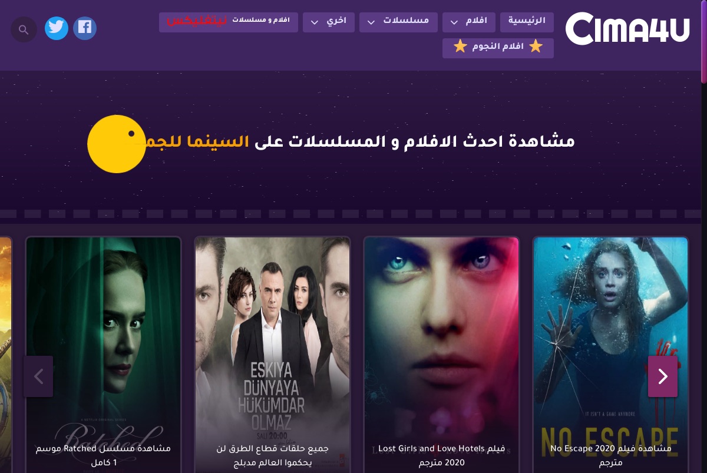Viewport: 707px width, 473px height.
Task: Open Lost Girls and Love Hotels title link
Action: (x=441, y=455)
